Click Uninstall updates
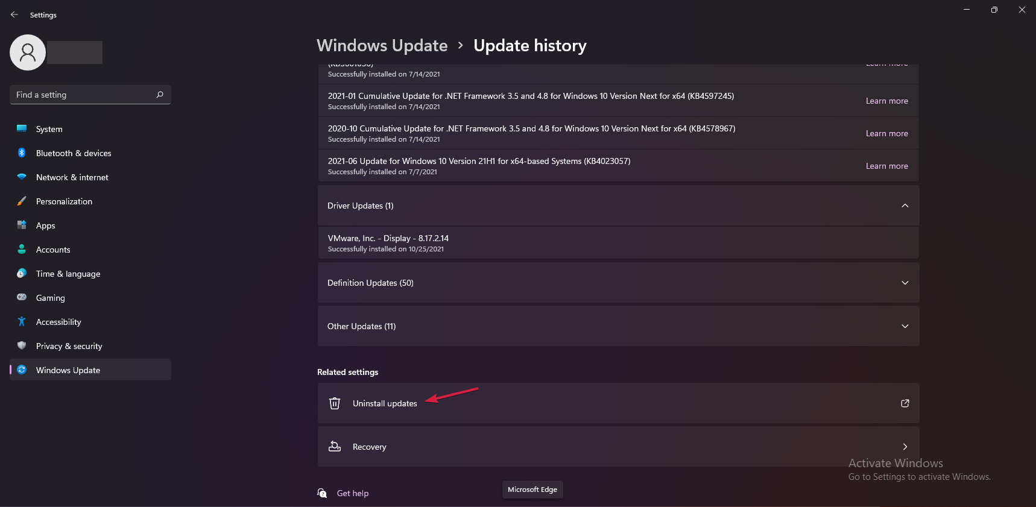The width and height of the screenshot is (1036, 507). point(618,403)
